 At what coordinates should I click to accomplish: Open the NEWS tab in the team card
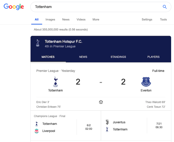click(x=83, y=57)
